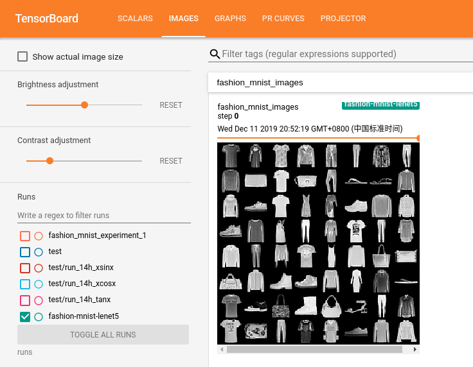Viewport: 473px width, 367px height.
Task: Switch to the GRAPHS tab
Action: (x=230, y=19)
